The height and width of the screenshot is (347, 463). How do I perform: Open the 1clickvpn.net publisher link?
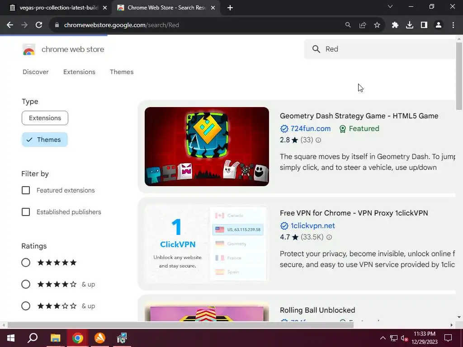313,226
